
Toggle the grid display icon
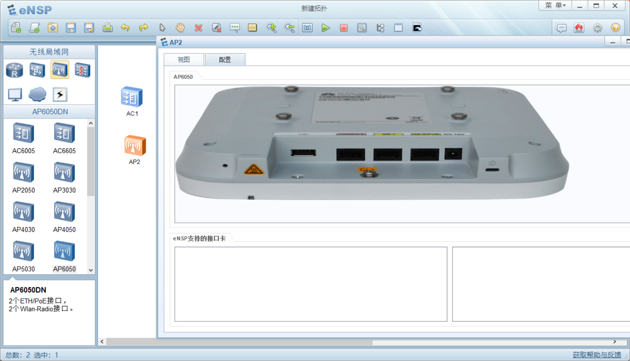[x=398, y=28]
